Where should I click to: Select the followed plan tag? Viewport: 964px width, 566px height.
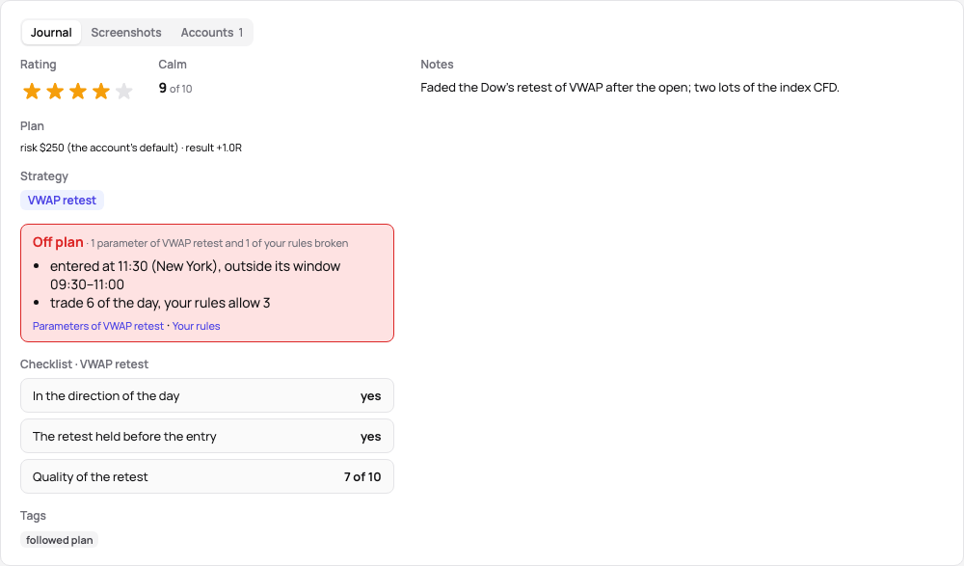tap(59, 540)
